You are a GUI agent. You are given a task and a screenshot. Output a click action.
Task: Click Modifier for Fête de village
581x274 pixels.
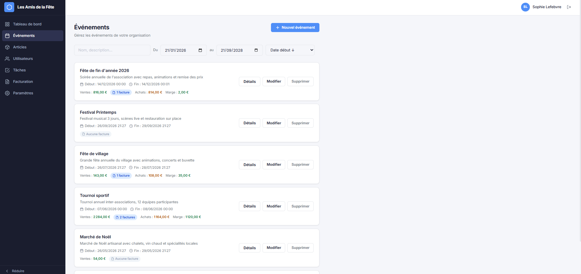coord(274,165)
